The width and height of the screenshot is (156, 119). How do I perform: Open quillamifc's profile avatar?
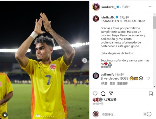(x=96, y=76)
